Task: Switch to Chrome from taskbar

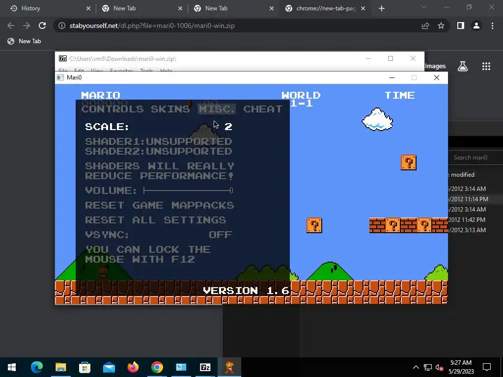Action: 157,367
